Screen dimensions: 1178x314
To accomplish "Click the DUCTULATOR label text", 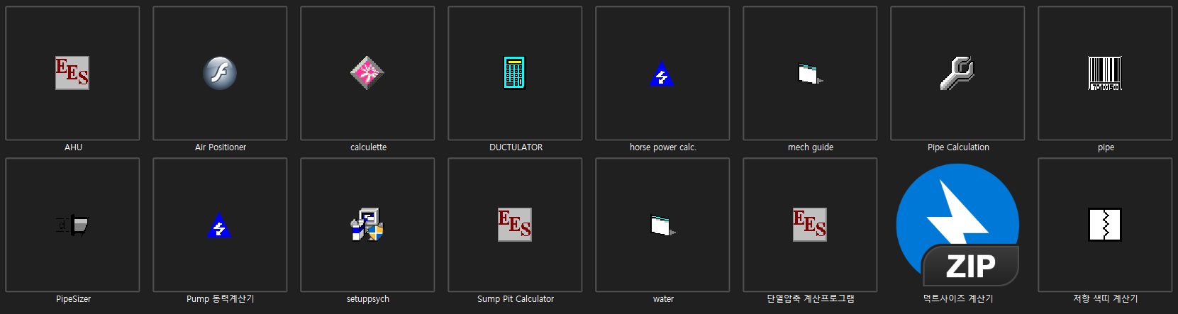I will pyautogui.click(x=516, y=147).
